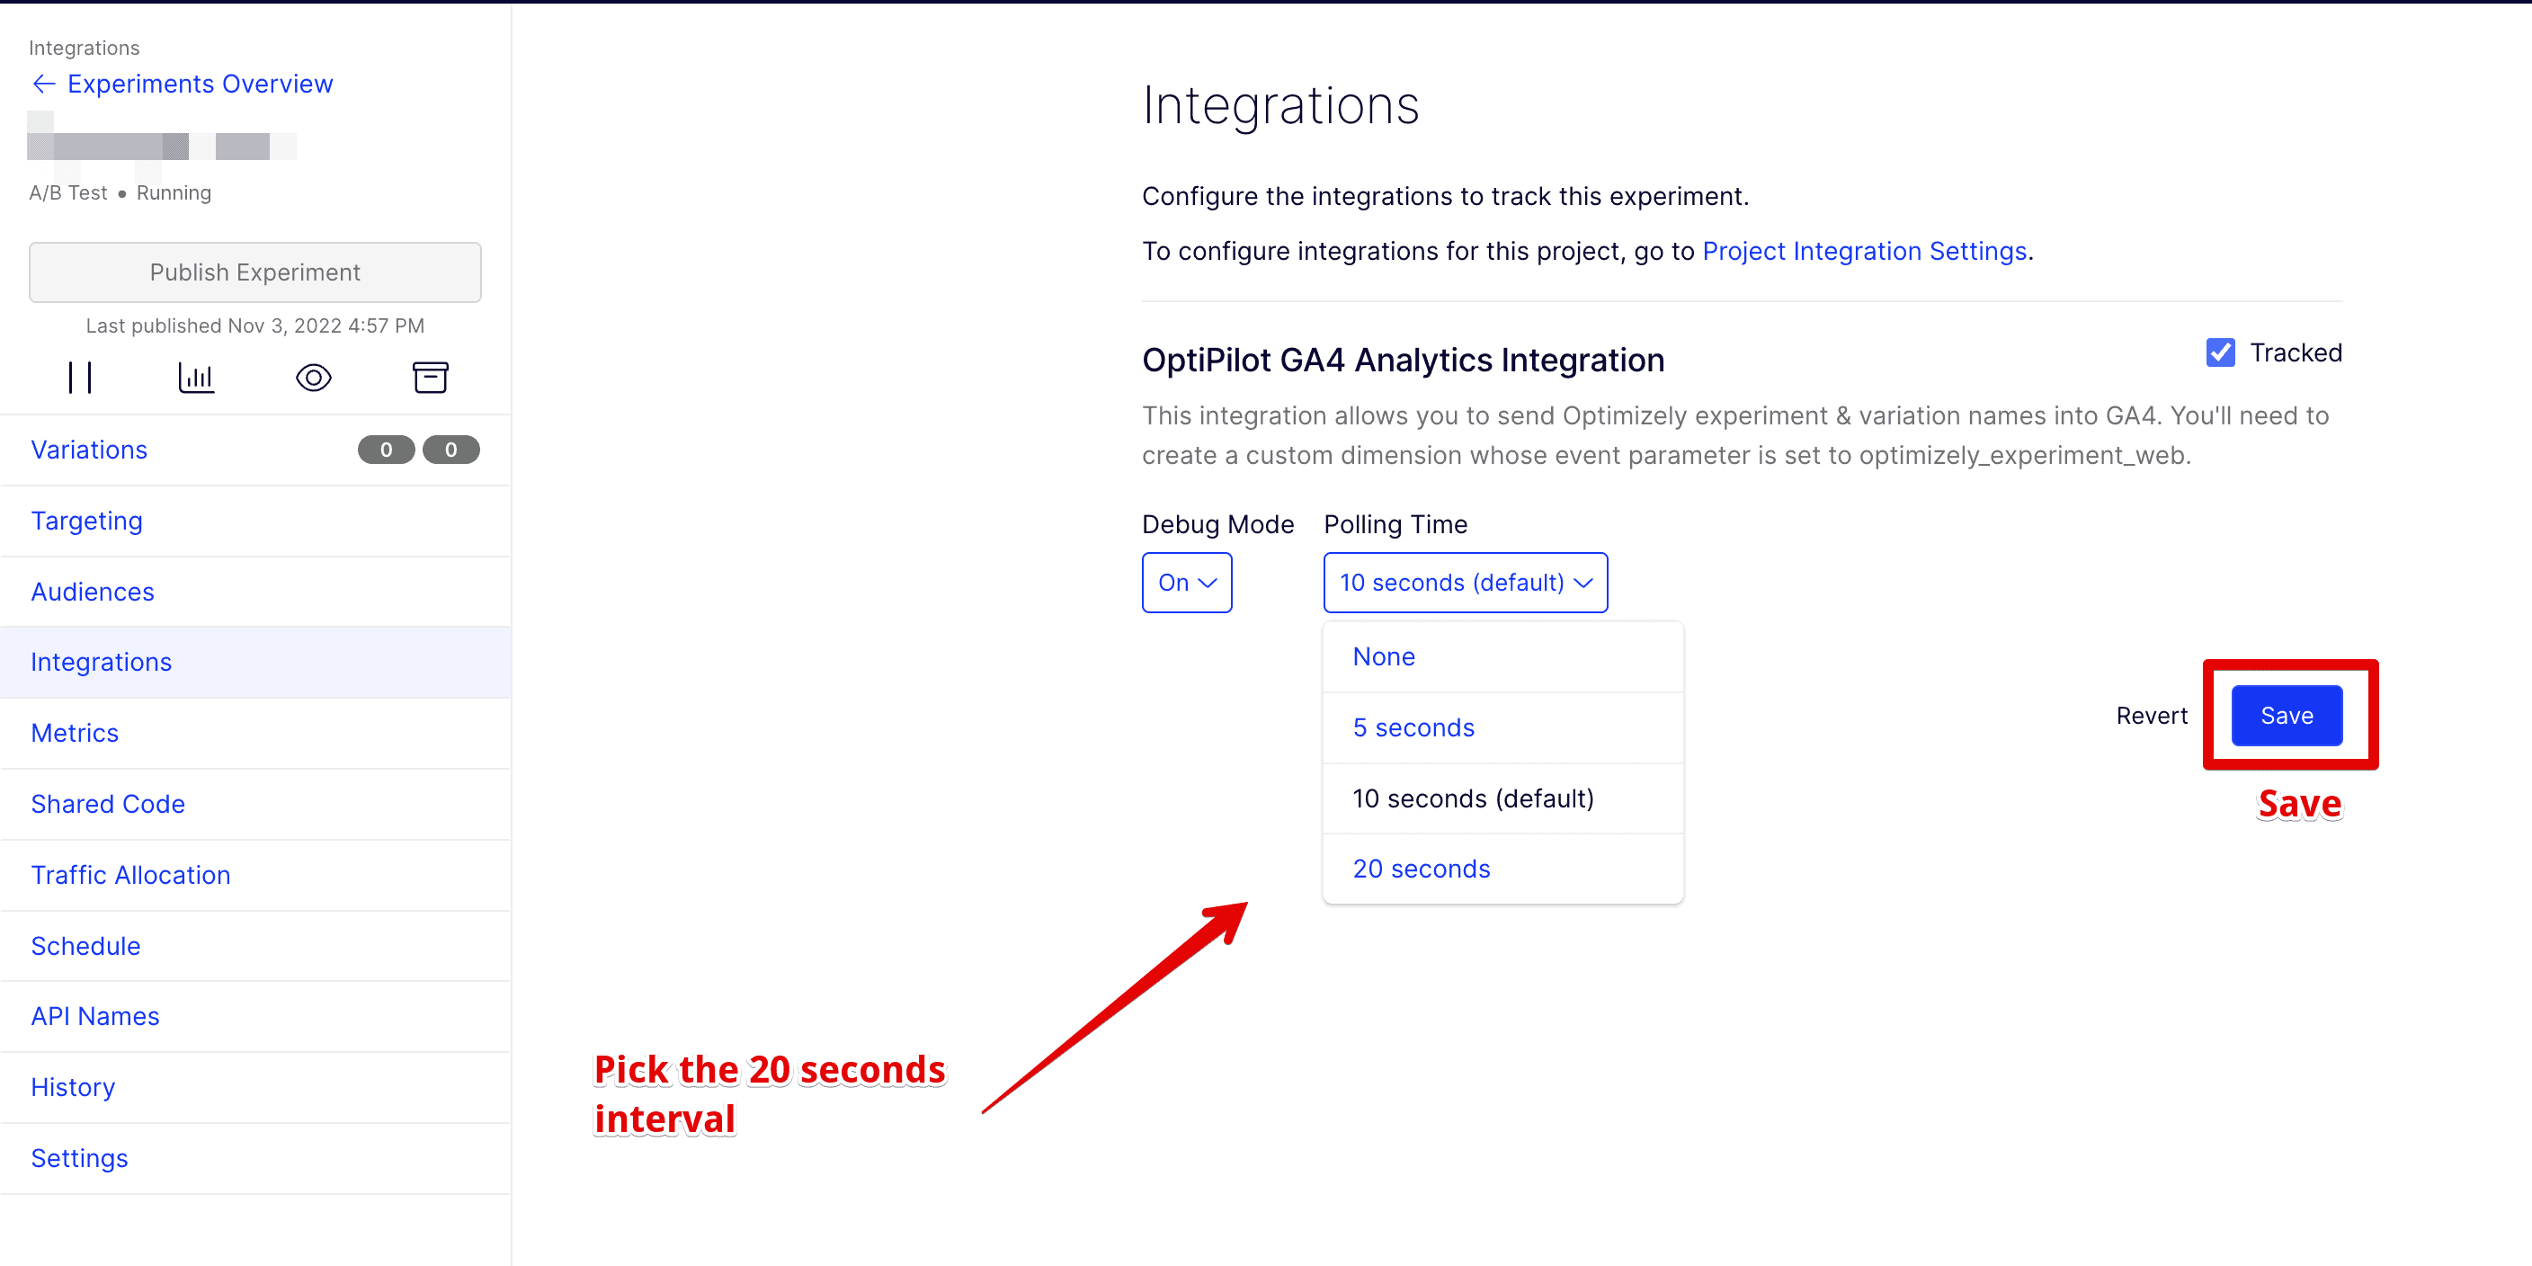Open the Polling Time dropdown
2532x1266 pixels.
(x=1465, y=582)
